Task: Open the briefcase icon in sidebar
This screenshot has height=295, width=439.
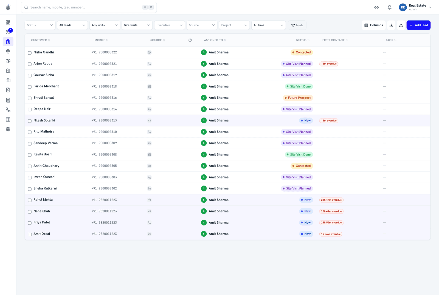Action: coord(8,80)
